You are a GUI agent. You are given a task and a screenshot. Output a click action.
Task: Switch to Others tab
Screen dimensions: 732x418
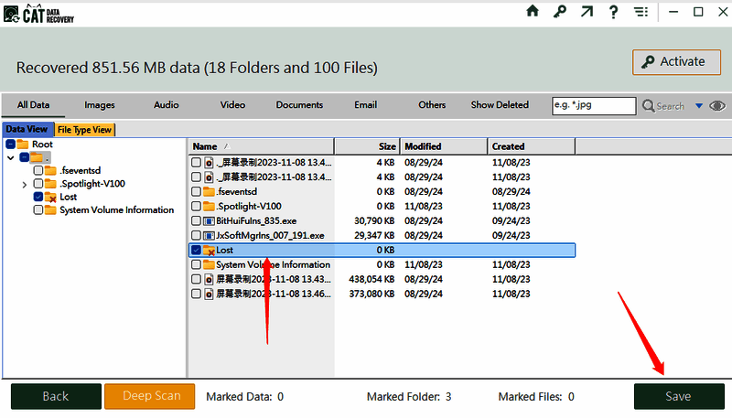pos(432,105)
